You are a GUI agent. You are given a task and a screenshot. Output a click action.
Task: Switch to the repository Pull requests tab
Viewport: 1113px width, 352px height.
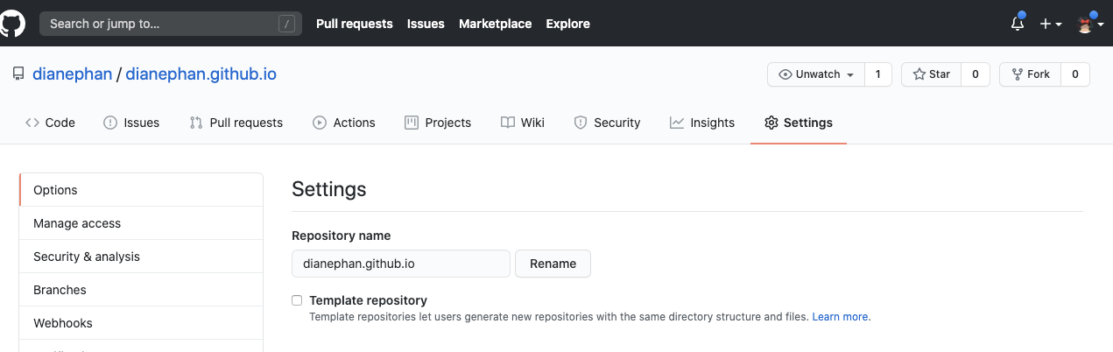click(x=236, y=123)
